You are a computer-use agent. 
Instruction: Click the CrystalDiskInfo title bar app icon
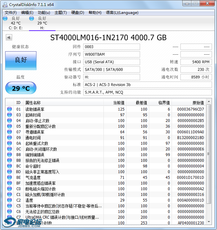tap(5, 5)
